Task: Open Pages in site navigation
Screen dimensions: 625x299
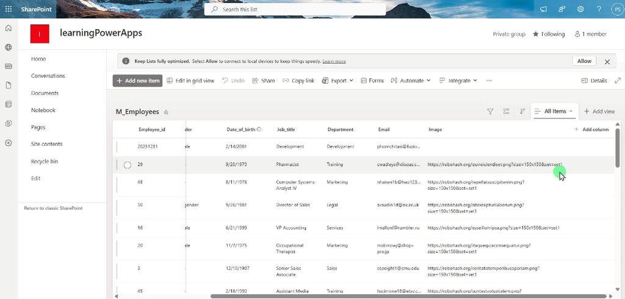Action: pos(38,127)
